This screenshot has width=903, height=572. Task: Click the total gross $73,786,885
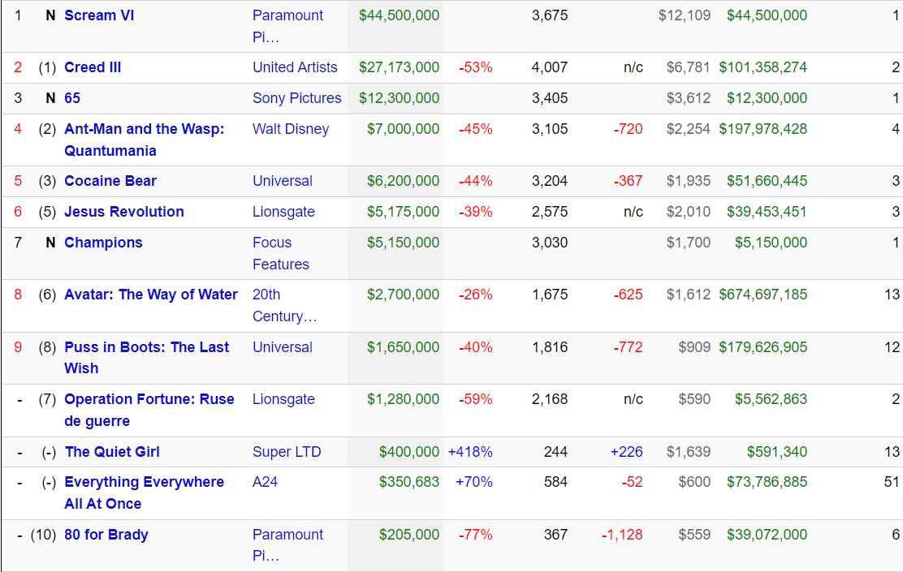pyautogui.click(x=767, y=482)
